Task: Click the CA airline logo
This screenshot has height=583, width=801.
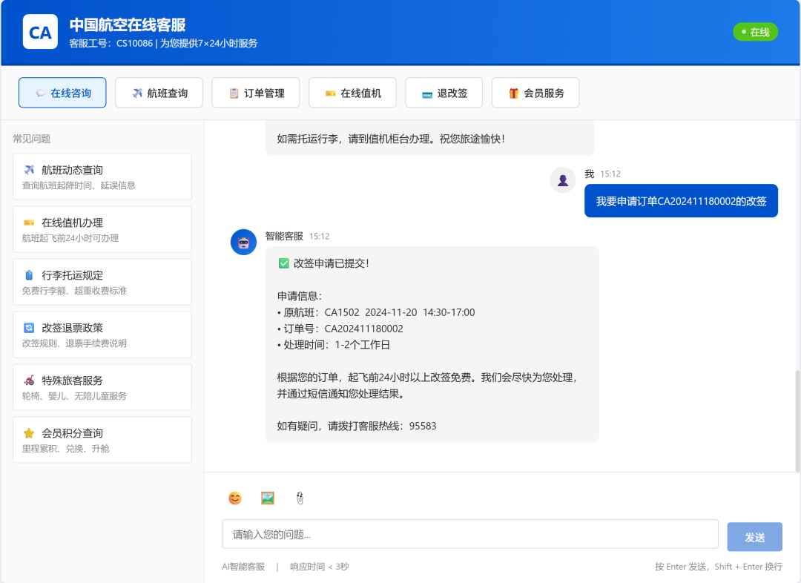Action: [40, 32]
